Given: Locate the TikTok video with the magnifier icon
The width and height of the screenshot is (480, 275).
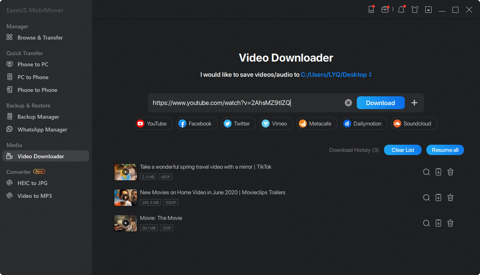Looking at the screenshot, I should point(426,172).
